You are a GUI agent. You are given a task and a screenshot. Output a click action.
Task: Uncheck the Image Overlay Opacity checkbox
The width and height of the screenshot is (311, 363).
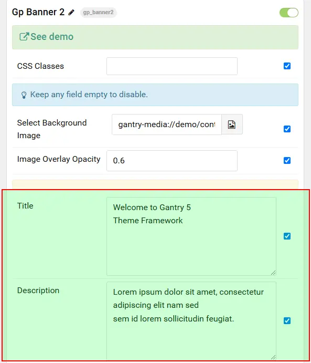[287, 160]
